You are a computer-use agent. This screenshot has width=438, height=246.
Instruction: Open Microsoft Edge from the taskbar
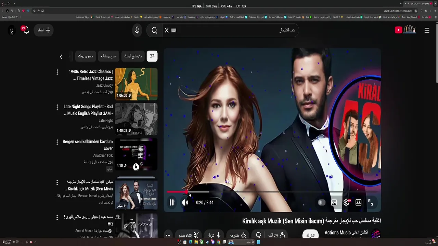[x=191, y=242]
